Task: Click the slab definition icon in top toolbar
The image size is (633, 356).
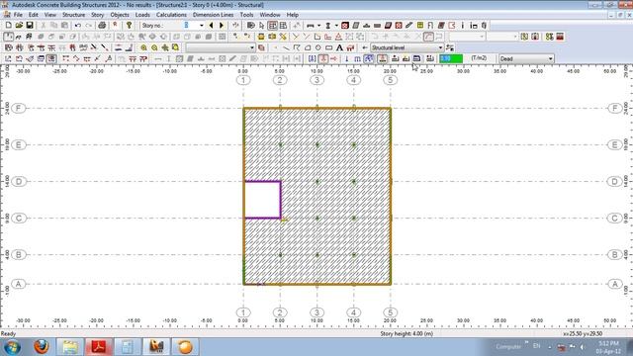Action: (356, 26)
